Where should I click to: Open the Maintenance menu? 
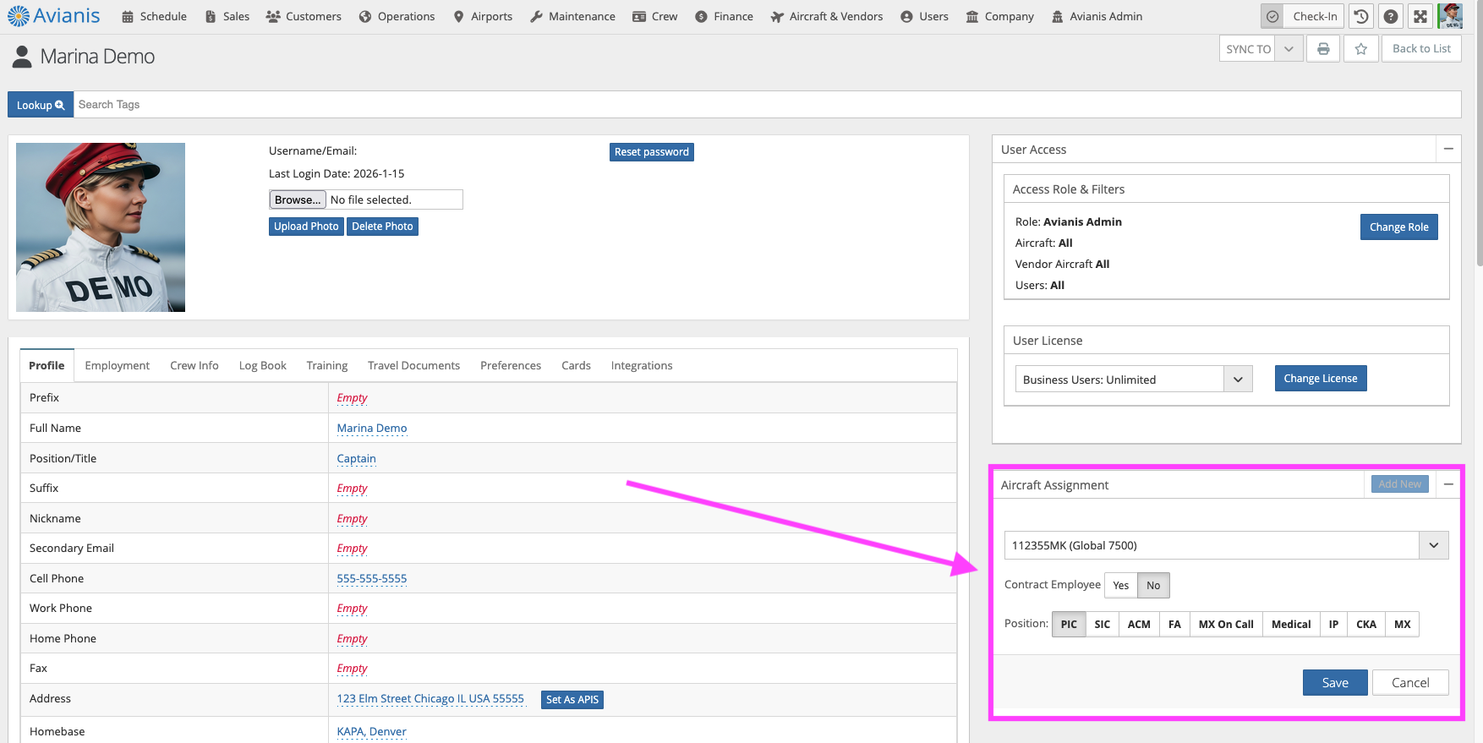(x=572, y=16)
